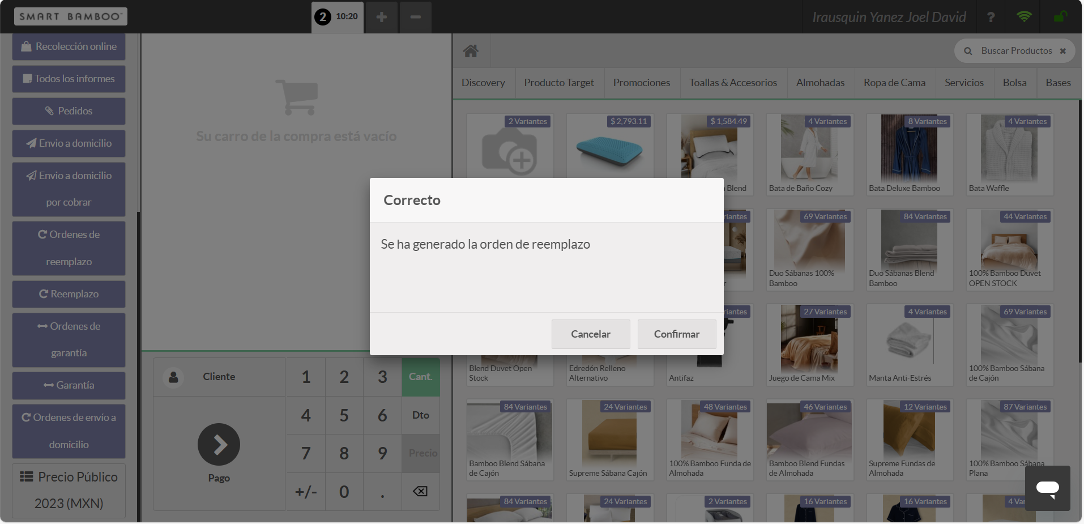This screenshot has height=524, width=1084.
Task: Switch to Producto Target category
Action: click(559, 83)
